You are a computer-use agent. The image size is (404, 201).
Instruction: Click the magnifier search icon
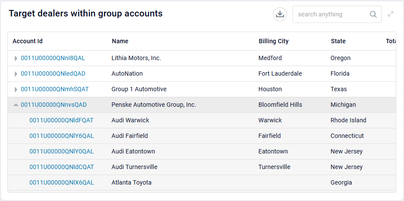coord(373,14)
